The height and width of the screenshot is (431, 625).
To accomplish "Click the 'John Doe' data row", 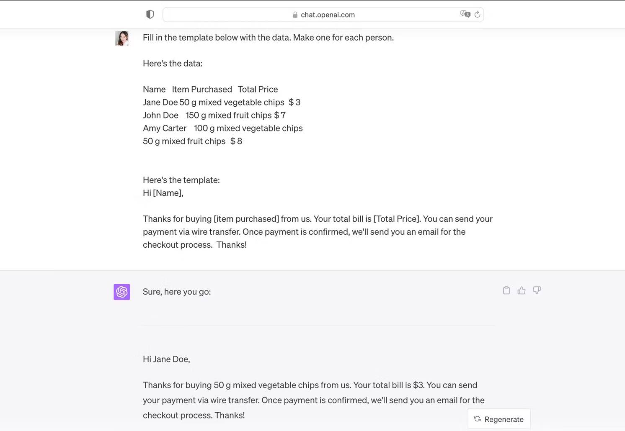I will coord(214,115).
